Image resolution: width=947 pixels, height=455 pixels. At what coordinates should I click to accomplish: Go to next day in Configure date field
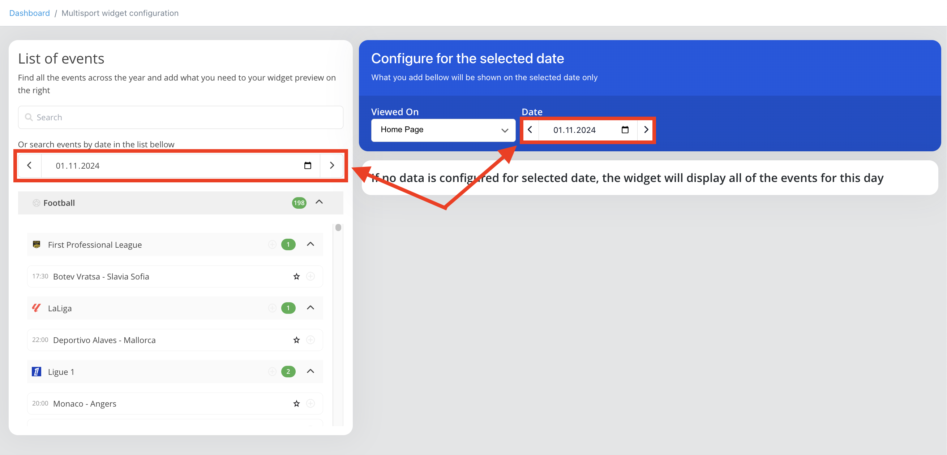[x=646, y=130]
